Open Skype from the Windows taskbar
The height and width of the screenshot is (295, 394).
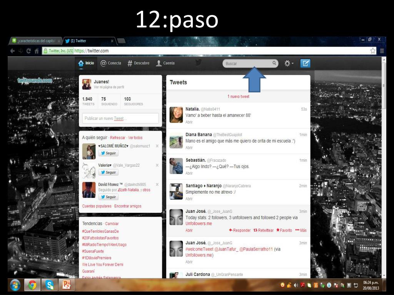[x=49, y=285]
